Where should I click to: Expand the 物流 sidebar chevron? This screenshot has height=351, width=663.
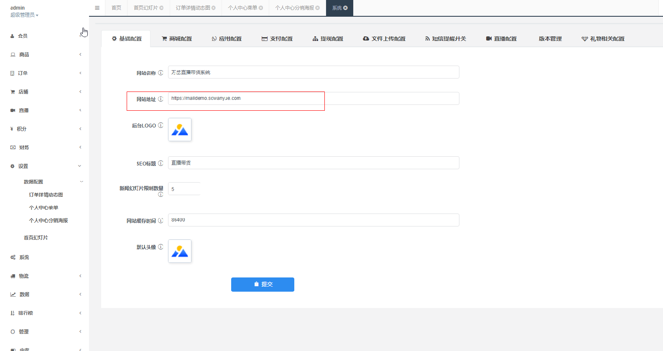tap(80, 276)
